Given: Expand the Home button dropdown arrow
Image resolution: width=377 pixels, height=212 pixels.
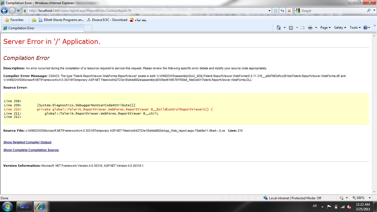Looking at the screenshot, I should (x=285, y=28).
